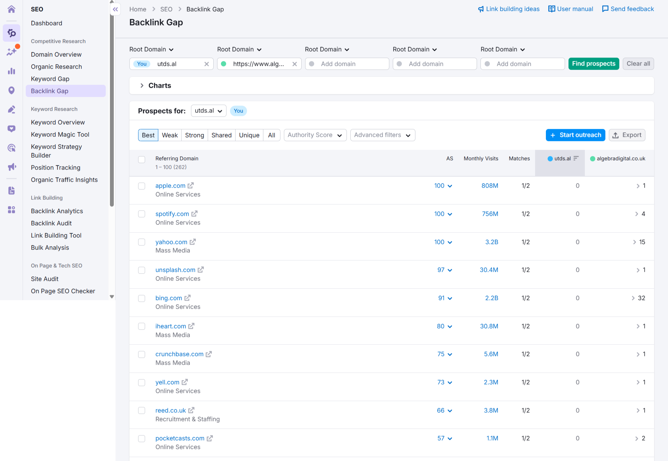Open crunchbase.com external link icon
This screenshot has height=461, width=668.
[209, 354]
